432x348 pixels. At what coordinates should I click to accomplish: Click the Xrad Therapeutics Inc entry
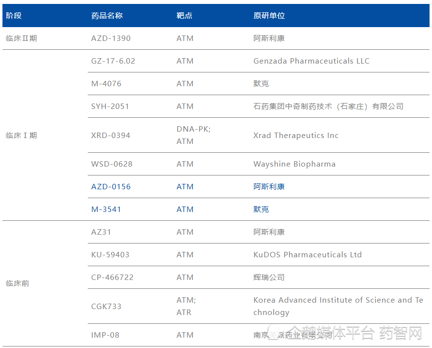tap(296, 135)
